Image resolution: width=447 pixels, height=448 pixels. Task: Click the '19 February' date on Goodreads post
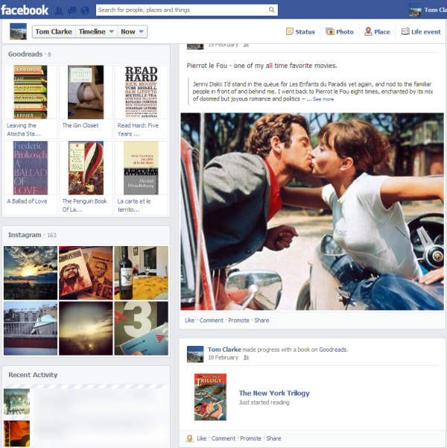click(223, 357)
